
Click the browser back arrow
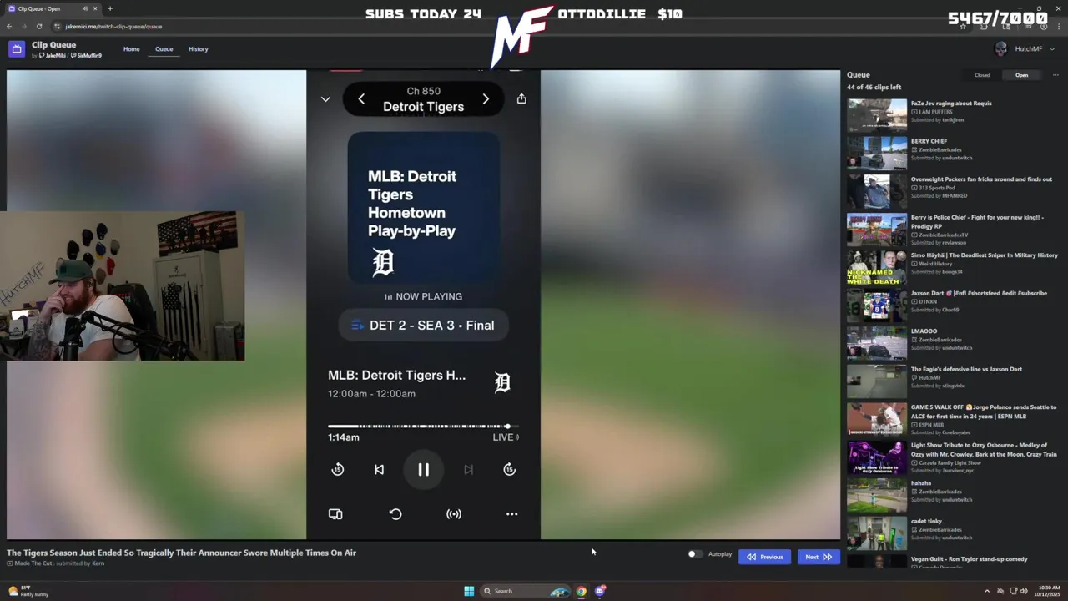tap(9, 26)
